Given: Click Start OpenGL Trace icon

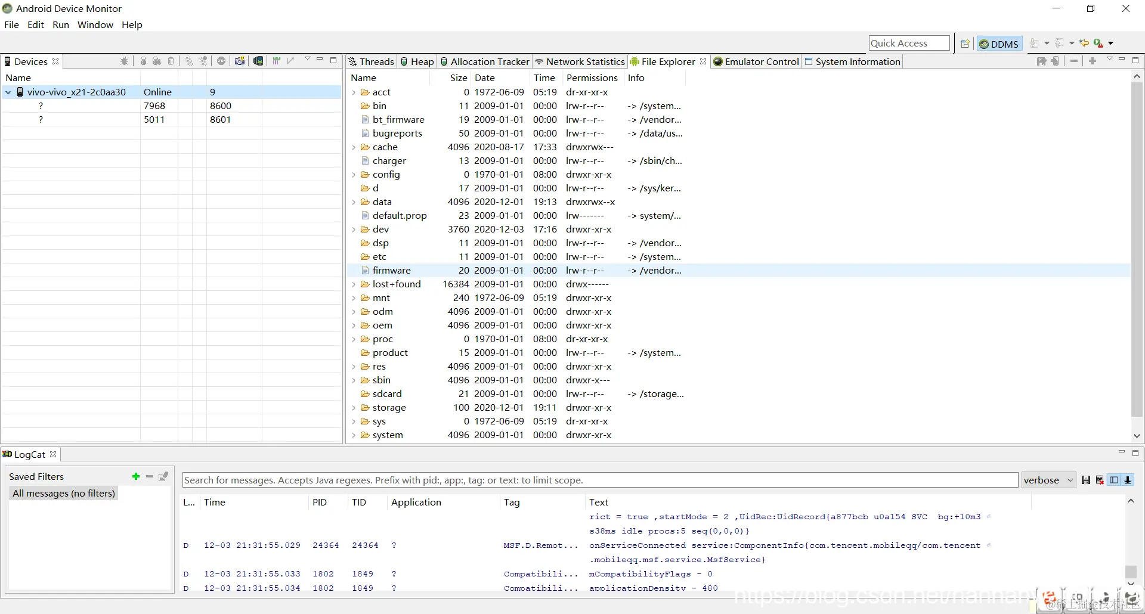Looking at the screenshot, I should coord(291,61).
